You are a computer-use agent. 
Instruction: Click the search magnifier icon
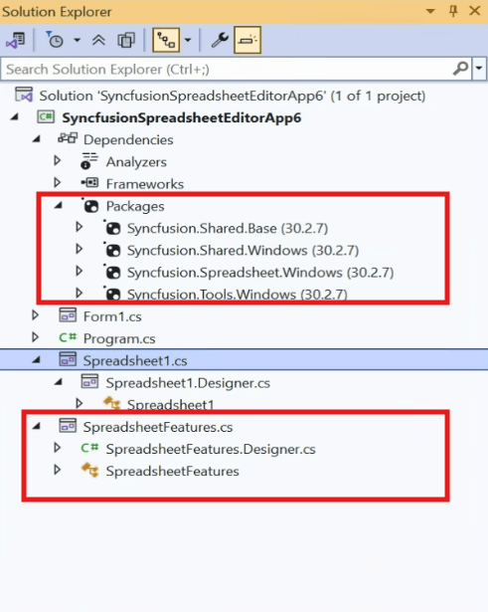(460, 69)
